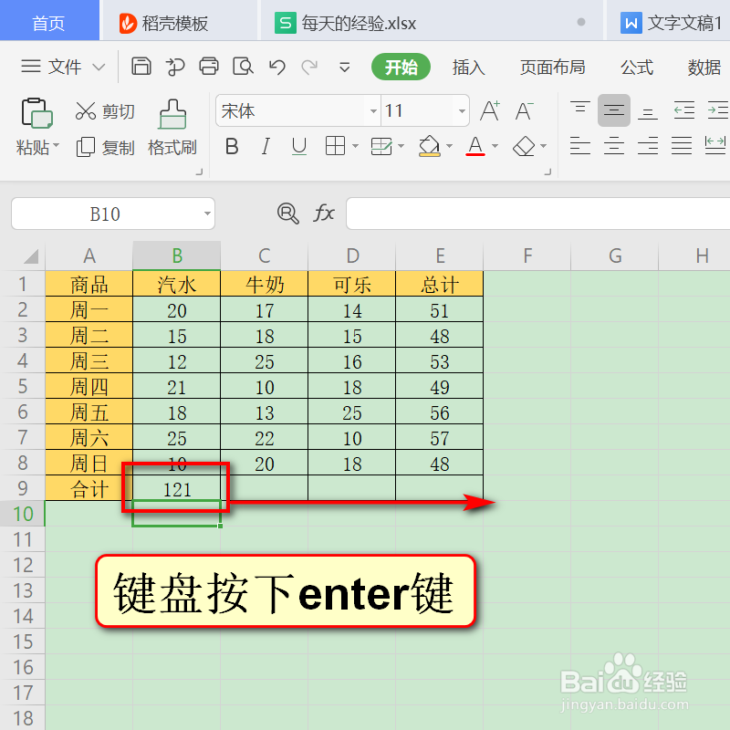The height and width of the screenshot is (730, 730).
Task: Click the Print Preview icon
Action: point(243,67)
